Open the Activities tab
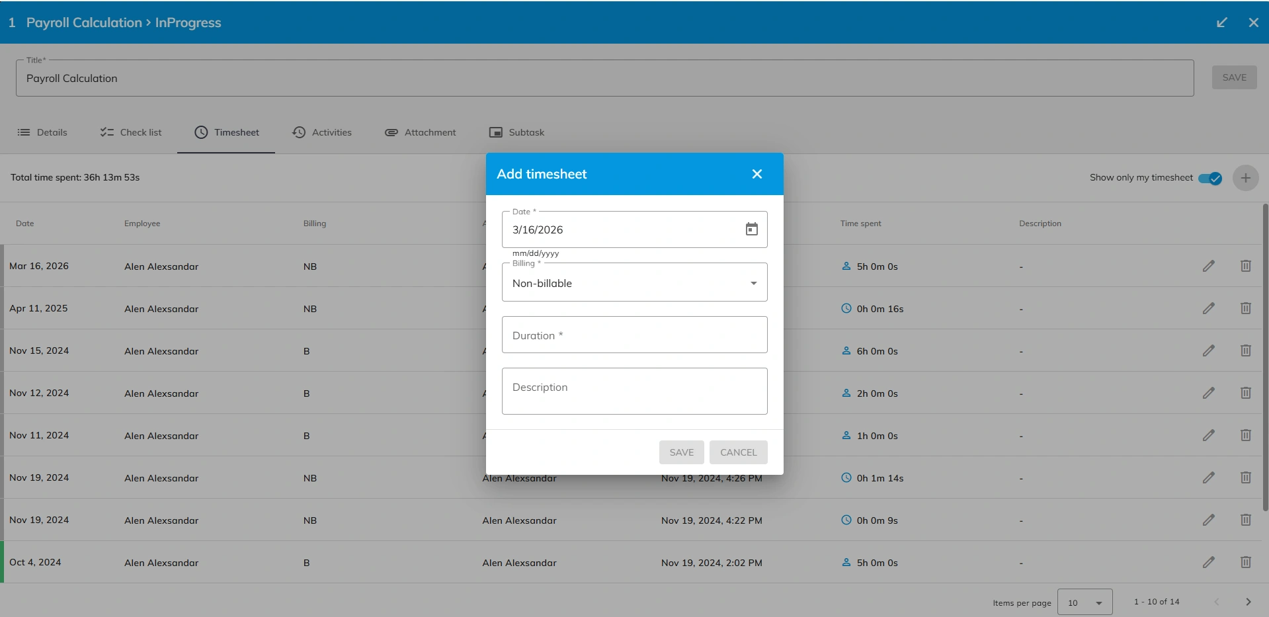Image resolution: width=1269 pixels, height=617 pixels. 322,132
